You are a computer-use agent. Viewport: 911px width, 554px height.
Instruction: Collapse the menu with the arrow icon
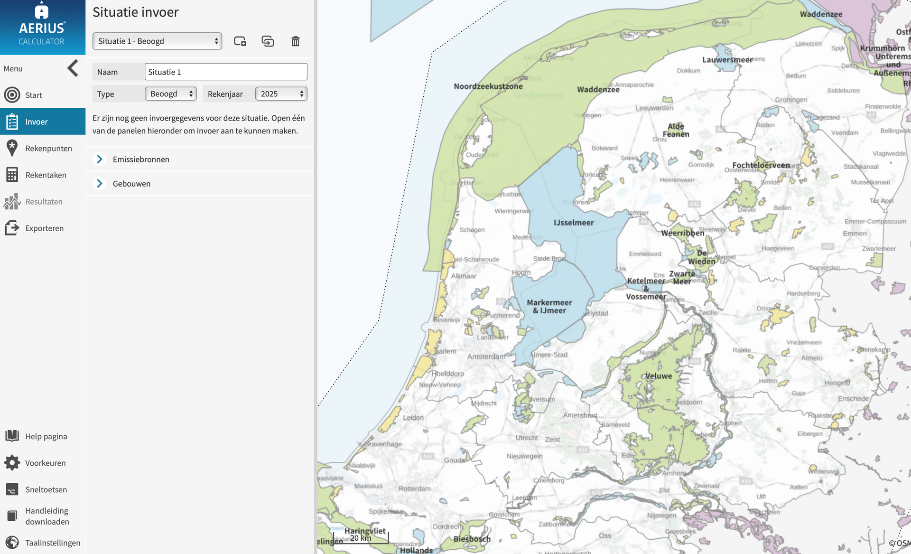tap(73, 68)
